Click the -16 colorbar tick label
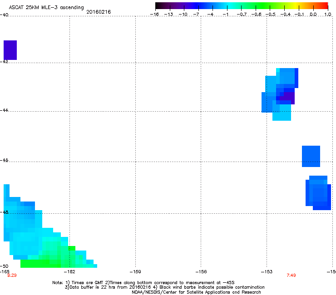Viewport: 336px width, 295px height. click(154, 15)
